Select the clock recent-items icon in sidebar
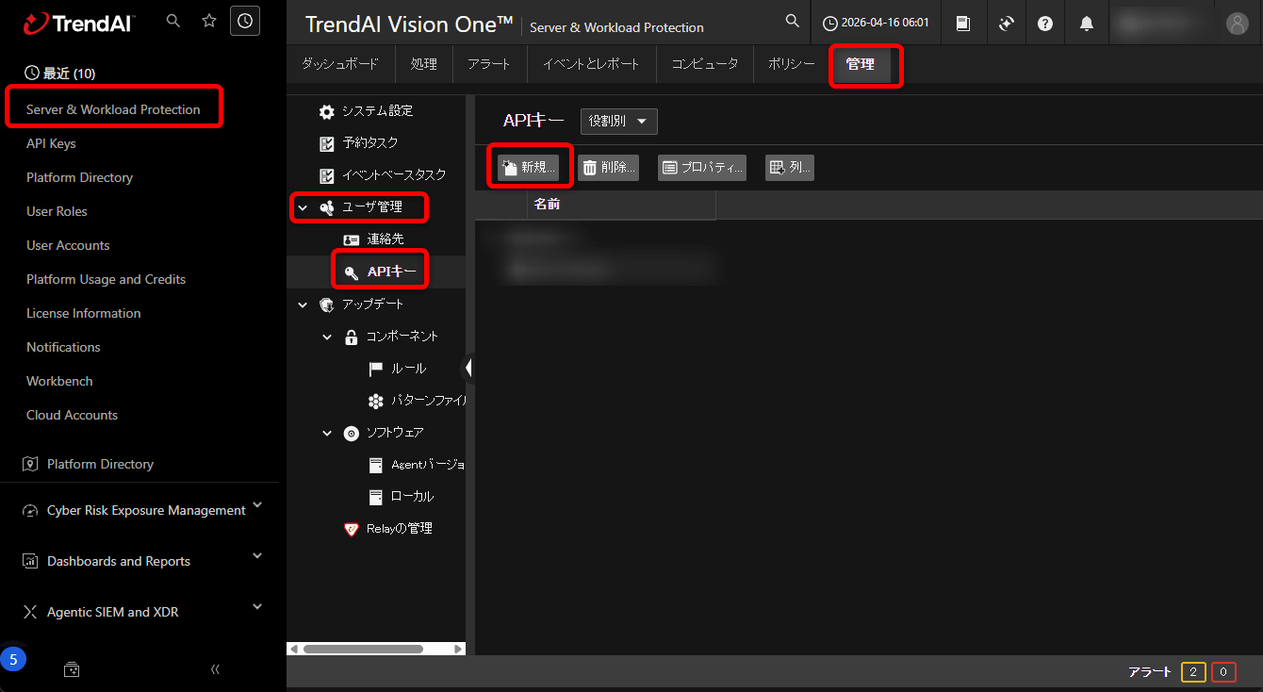Viewport: 1263px width, 692px height. 245,21
